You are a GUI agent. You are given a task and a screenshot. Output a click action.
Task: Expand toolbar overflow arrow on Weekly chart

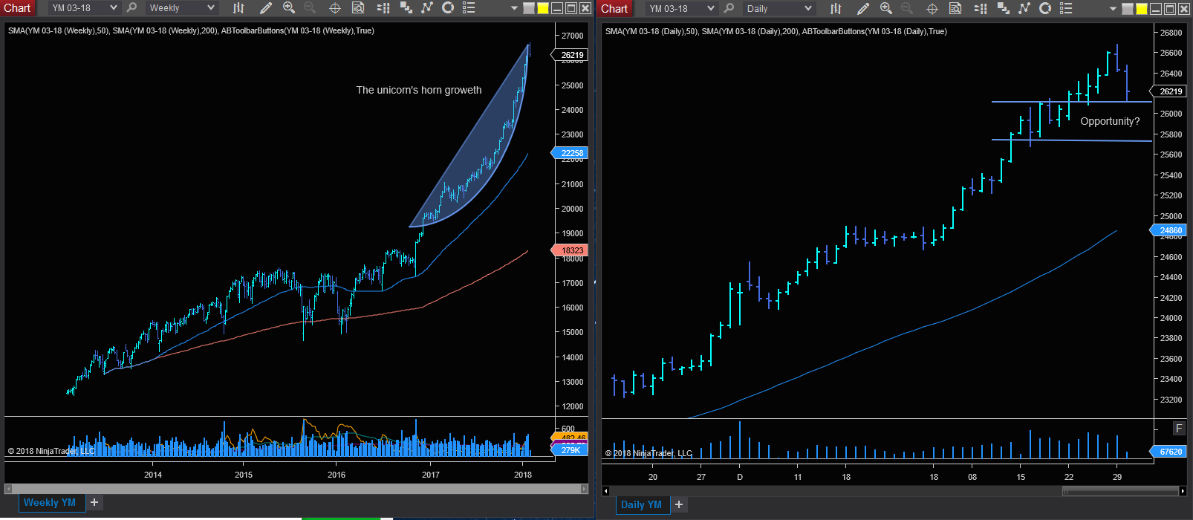click(x=514, y=9)
